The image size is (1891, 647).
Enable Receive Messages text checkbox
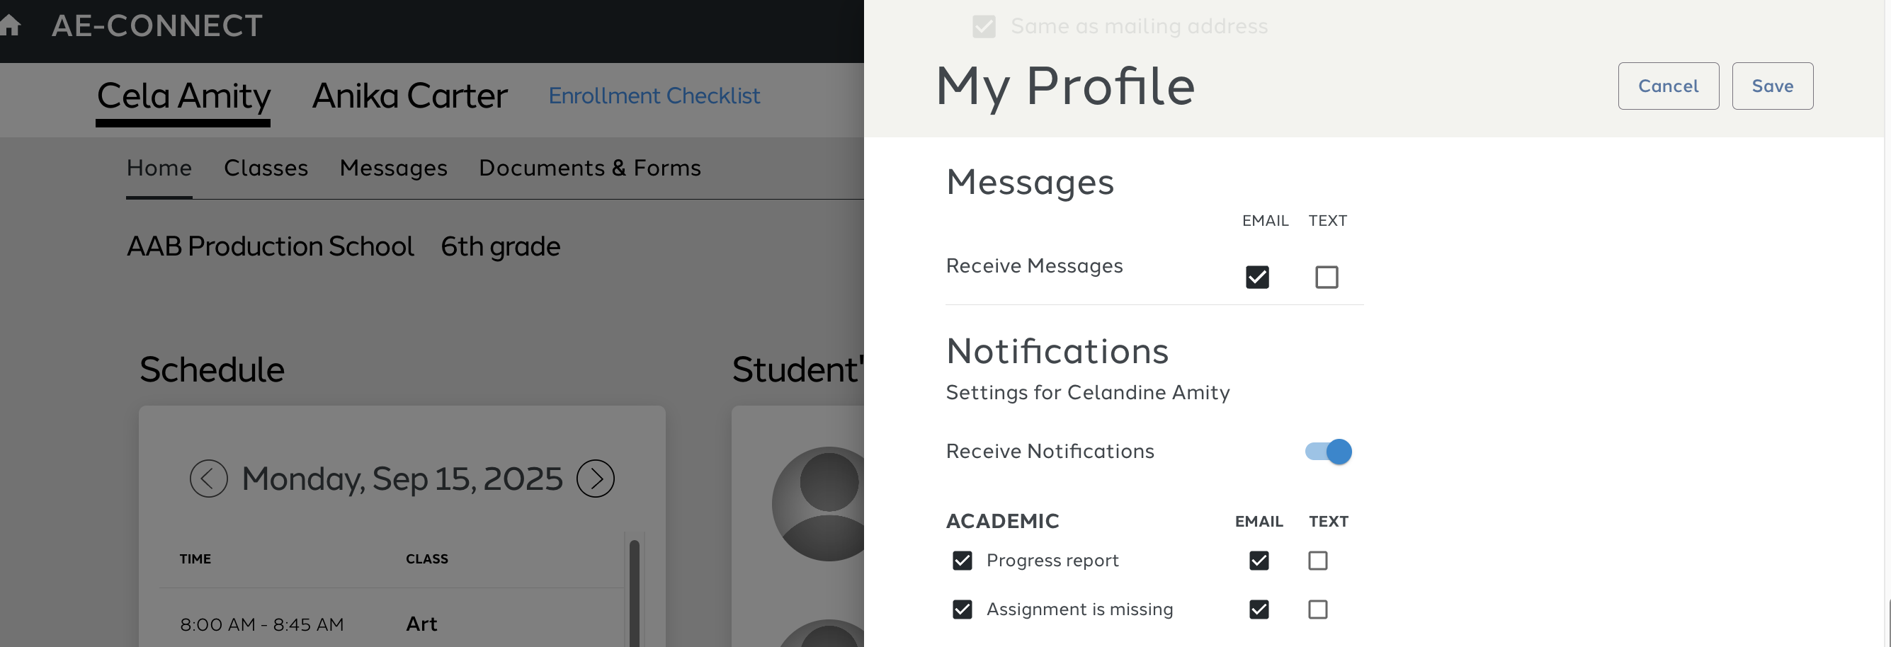[x=1326, y=277]
